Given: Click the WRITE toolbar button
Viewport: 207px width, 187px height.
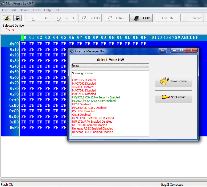Looking at the screenshot, I should click(x=64, y=18).
